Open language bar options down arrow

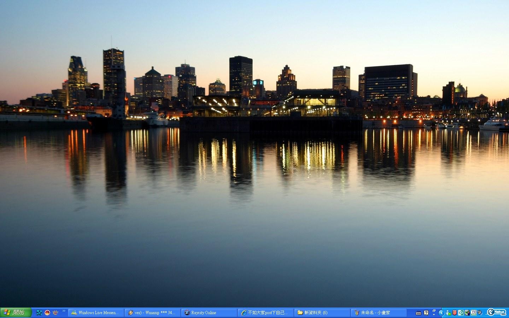(x=434, y=314)
